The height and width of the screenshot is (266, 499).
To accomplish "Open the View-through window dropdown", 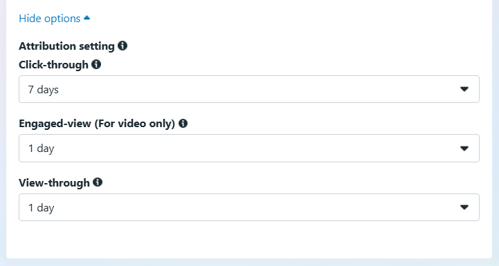I will pyautogui.click(x=249, y=207).
